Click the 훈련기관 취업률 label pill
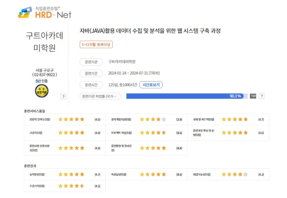 point(100,96)
